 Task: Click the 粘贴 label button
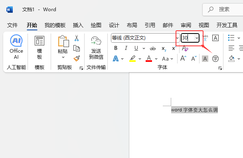coord(63,51)
